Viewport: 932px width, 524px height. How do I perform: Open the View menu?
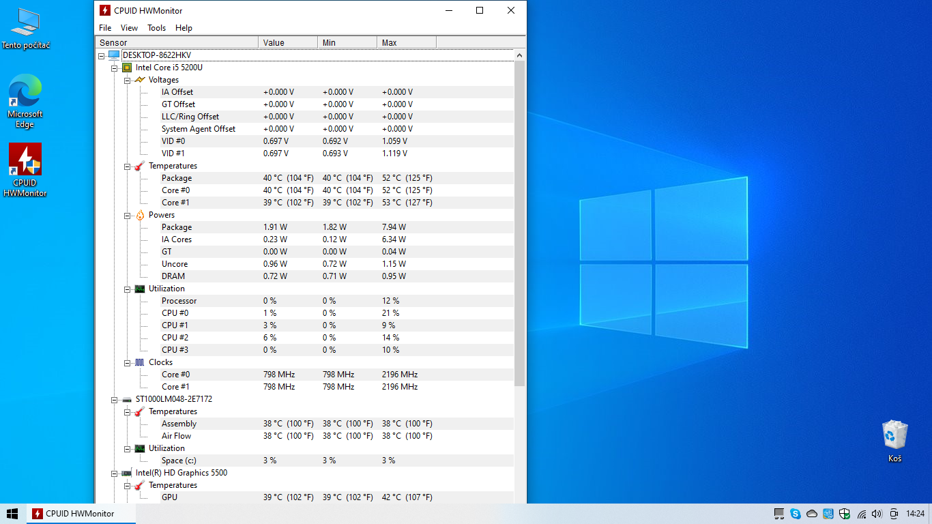[x=129, y=28]
